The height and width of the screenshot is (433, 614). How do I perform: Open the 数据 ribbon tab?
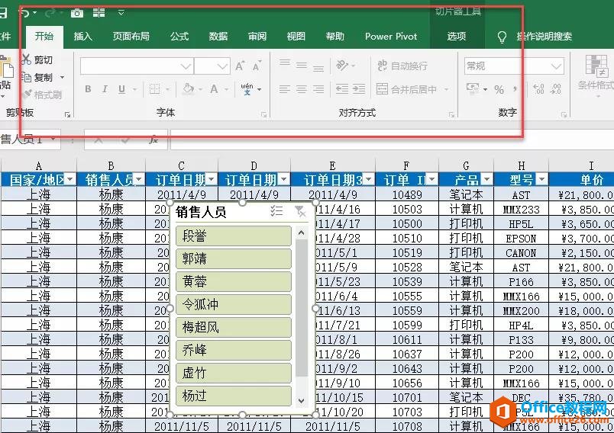click(x=218, y=37)
